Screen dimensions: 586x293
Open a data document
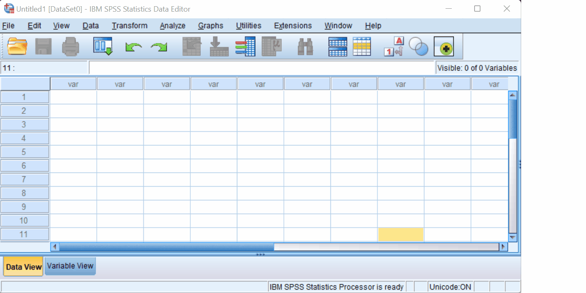(17, 46)
